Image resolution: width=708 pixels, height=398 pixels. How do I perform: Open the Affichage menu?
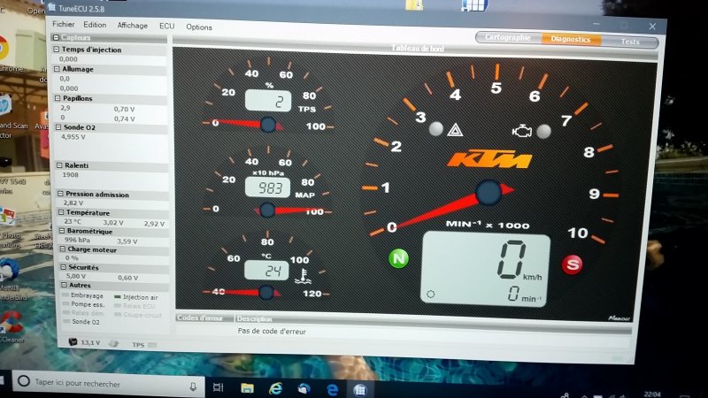click(x=132, y=26)
